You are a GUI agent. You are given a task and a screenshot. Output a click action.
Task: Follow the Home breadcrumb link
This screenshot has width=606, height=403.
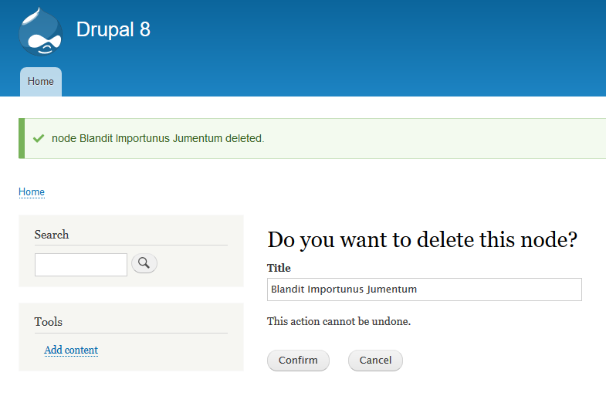[x=32, y=192]
